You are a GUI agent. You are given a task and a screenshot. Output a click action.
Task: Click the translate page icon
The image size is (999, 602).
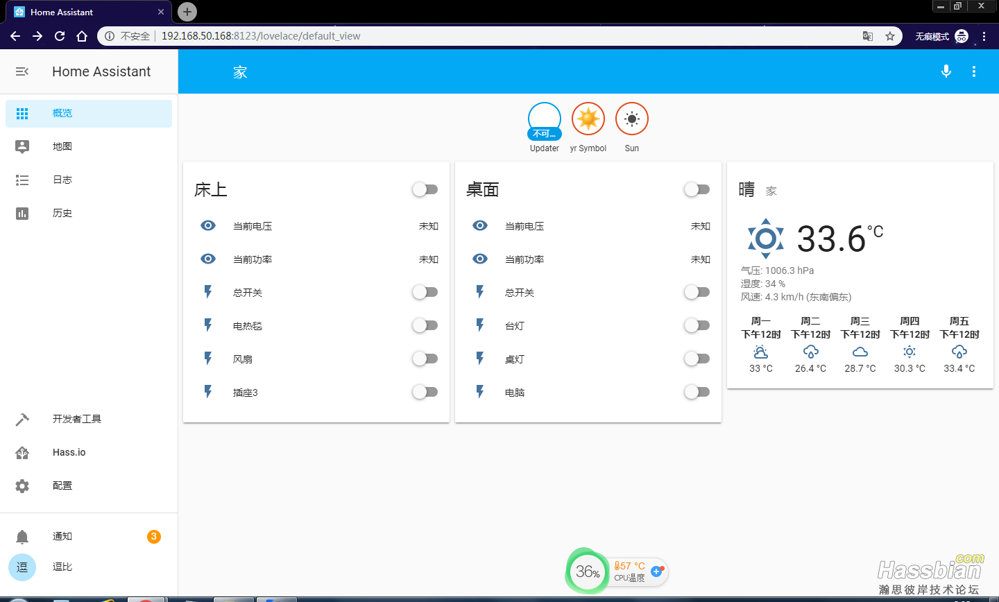(868, 36)
